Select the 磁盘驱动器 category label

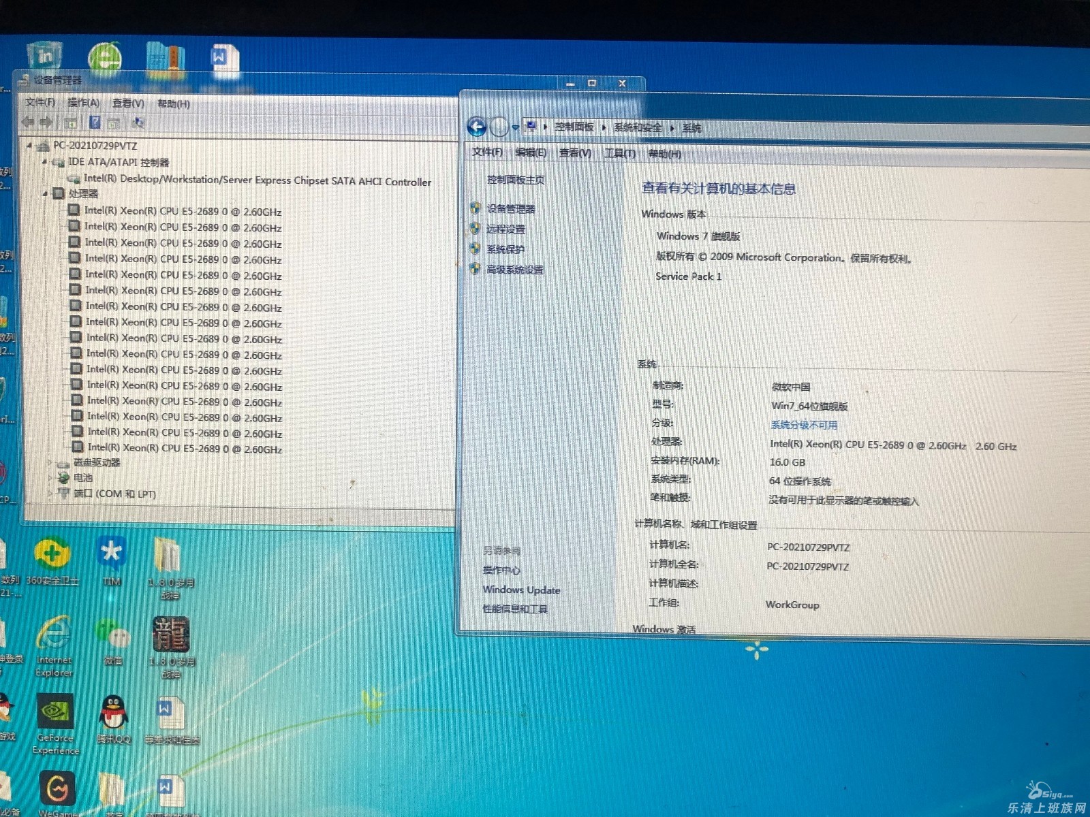(x=97, y=462)
